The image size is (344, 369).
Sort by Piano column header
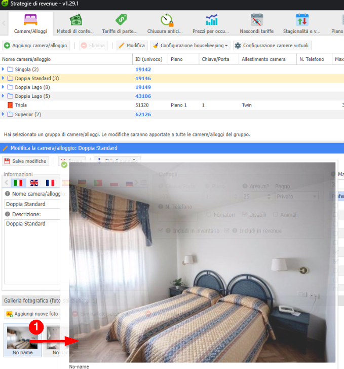(183, 59)
